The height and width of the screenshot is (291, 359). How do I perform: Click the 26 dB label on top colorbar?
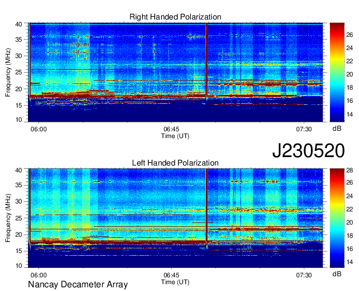coord(349,35)
